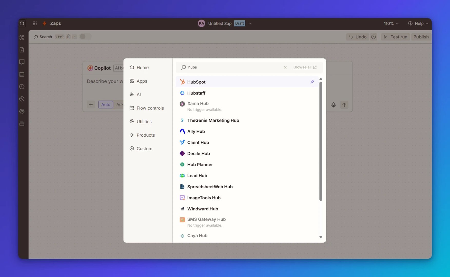Click the Decile Hub diamond icon
Screen dimensions: 450x277
(182, 153)
